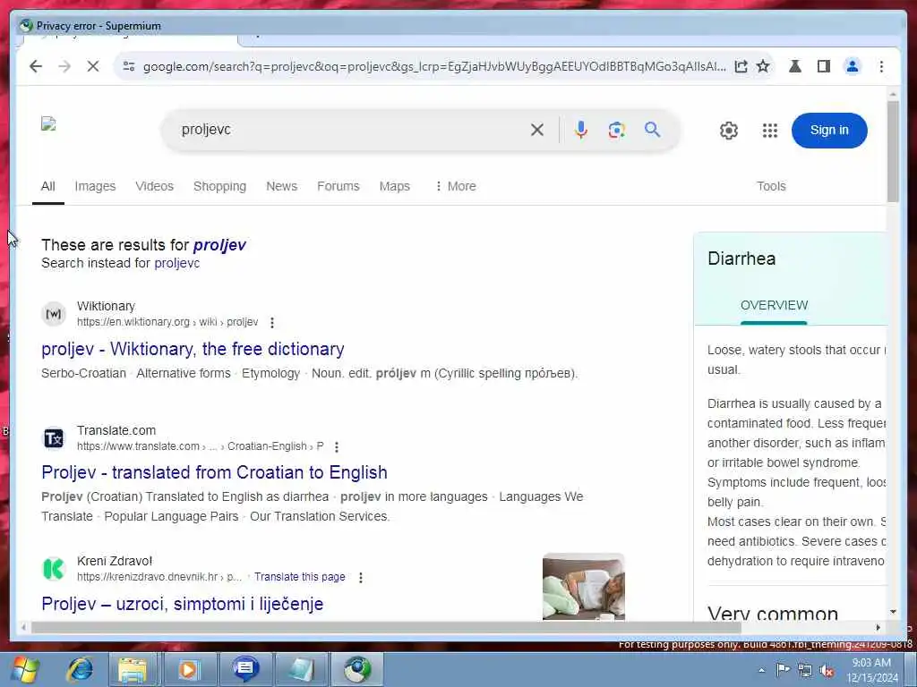Switch to the Forums tab
Screen dimensions: 917x687
coord(338,186)
